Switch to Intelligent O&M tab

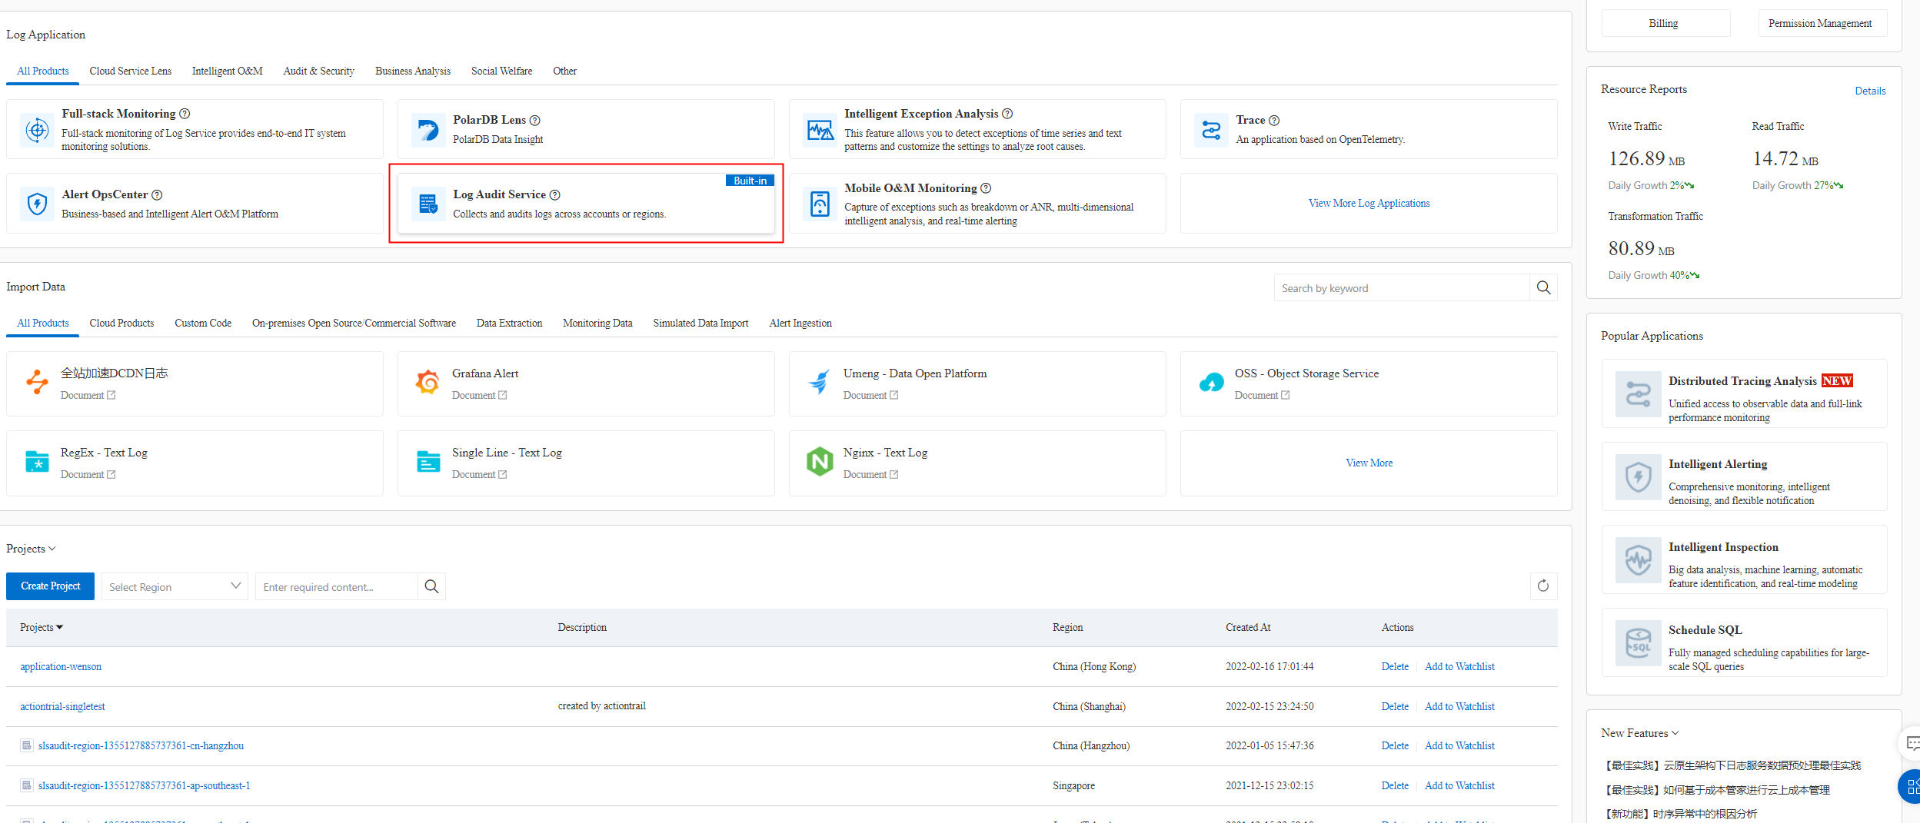click(x=228, y=71)
